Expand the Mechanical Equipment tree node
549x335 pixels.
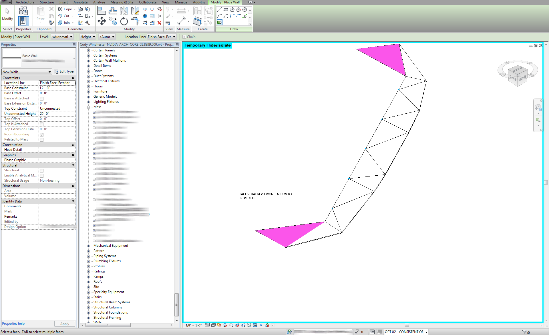(x=89, y=246)
